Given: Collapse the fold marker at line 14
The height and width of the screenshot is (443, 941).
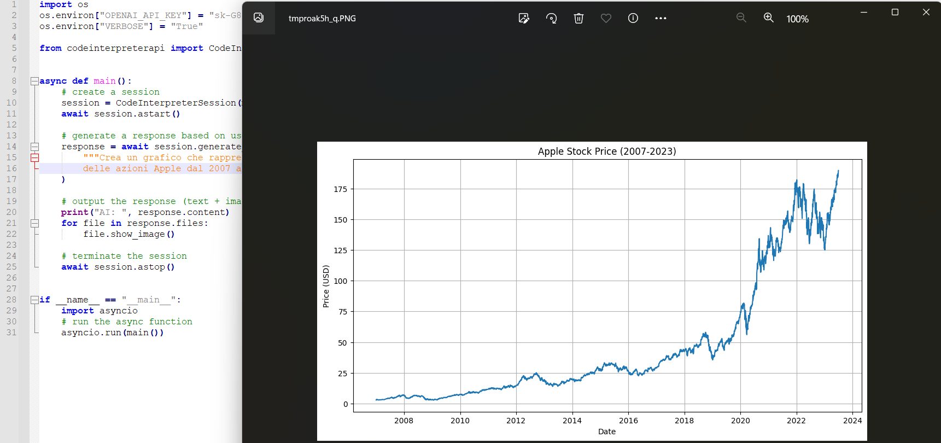Looking at the screenshot, I should coord(34,147).
